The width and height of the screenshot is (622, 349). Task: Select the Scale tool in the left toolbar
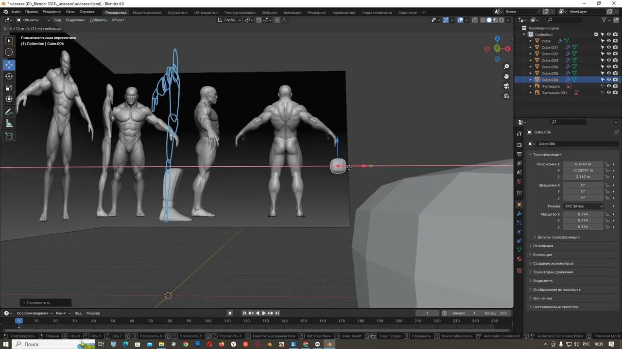pos(9,88)
